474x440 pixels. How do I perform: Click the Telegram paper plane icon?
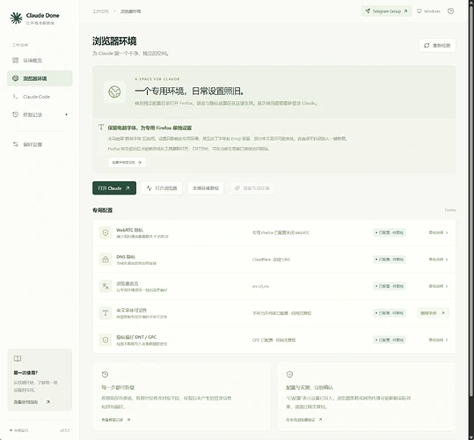point(368,11)
